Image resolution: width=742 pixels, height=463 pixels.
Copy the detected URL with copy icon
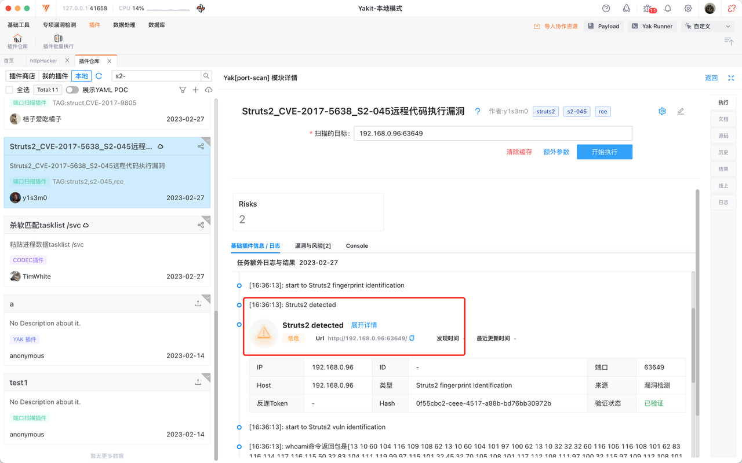coord(412,338)
